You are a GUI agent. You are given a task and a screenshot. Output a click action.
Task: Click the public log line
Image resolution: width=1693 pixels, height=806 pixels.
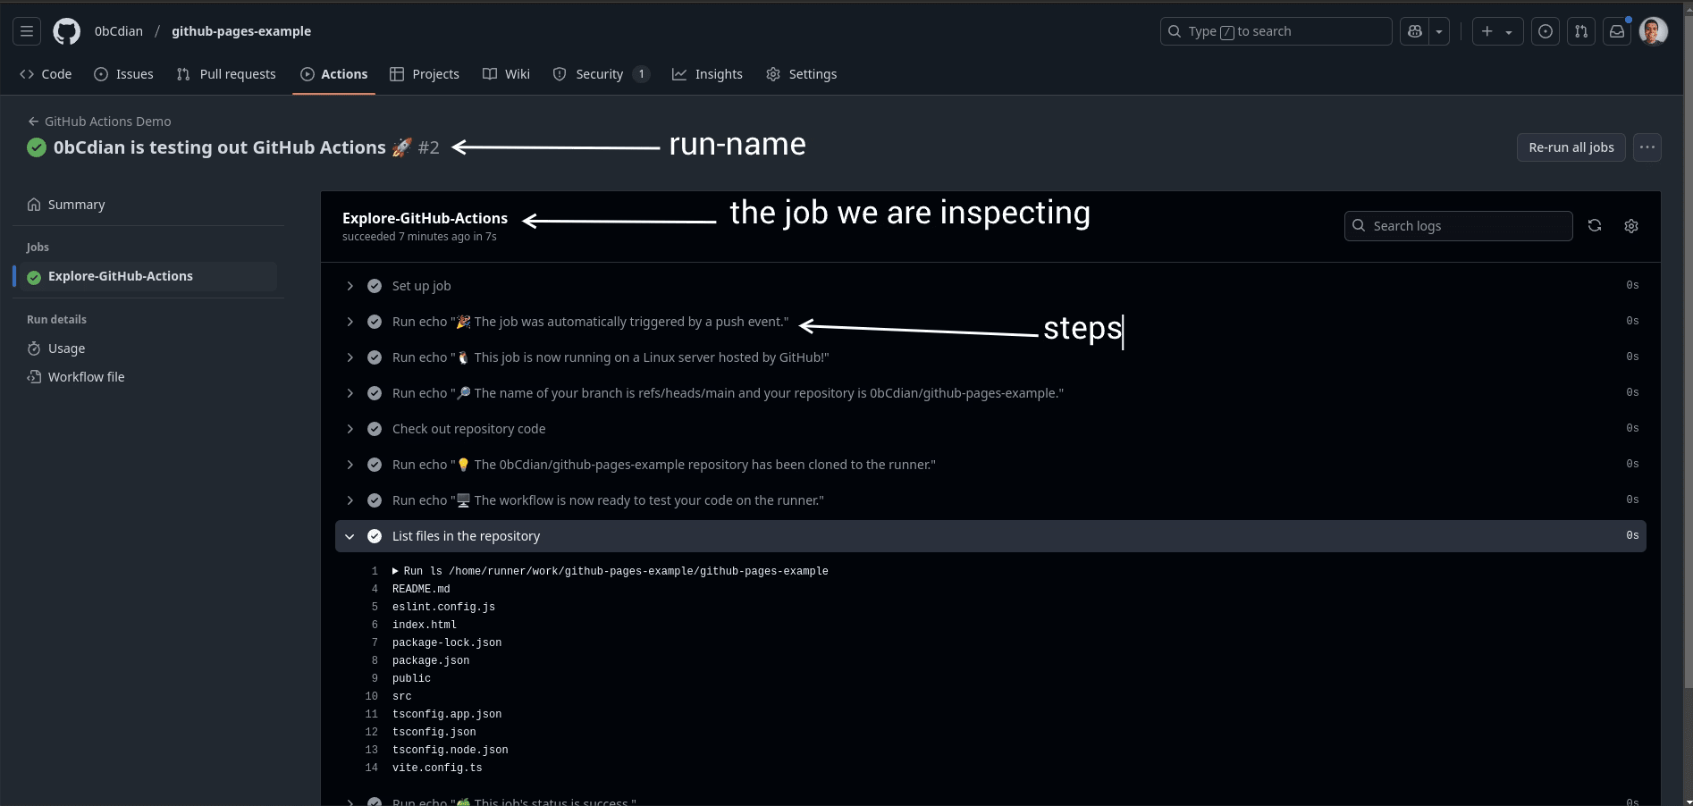[411, 678]
